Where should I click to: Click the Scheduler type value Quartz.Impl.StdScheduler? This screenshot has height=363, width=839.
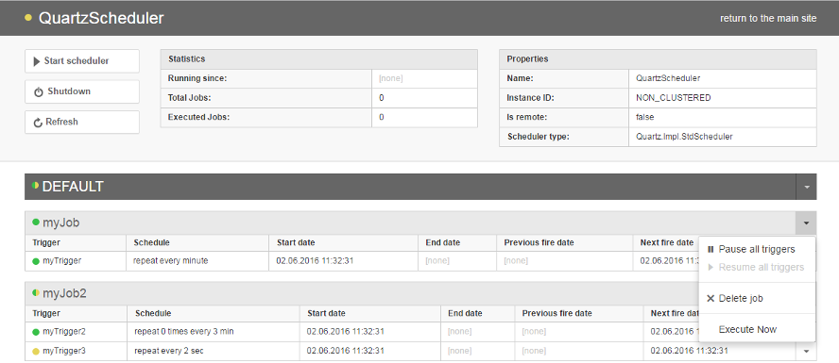684,137
